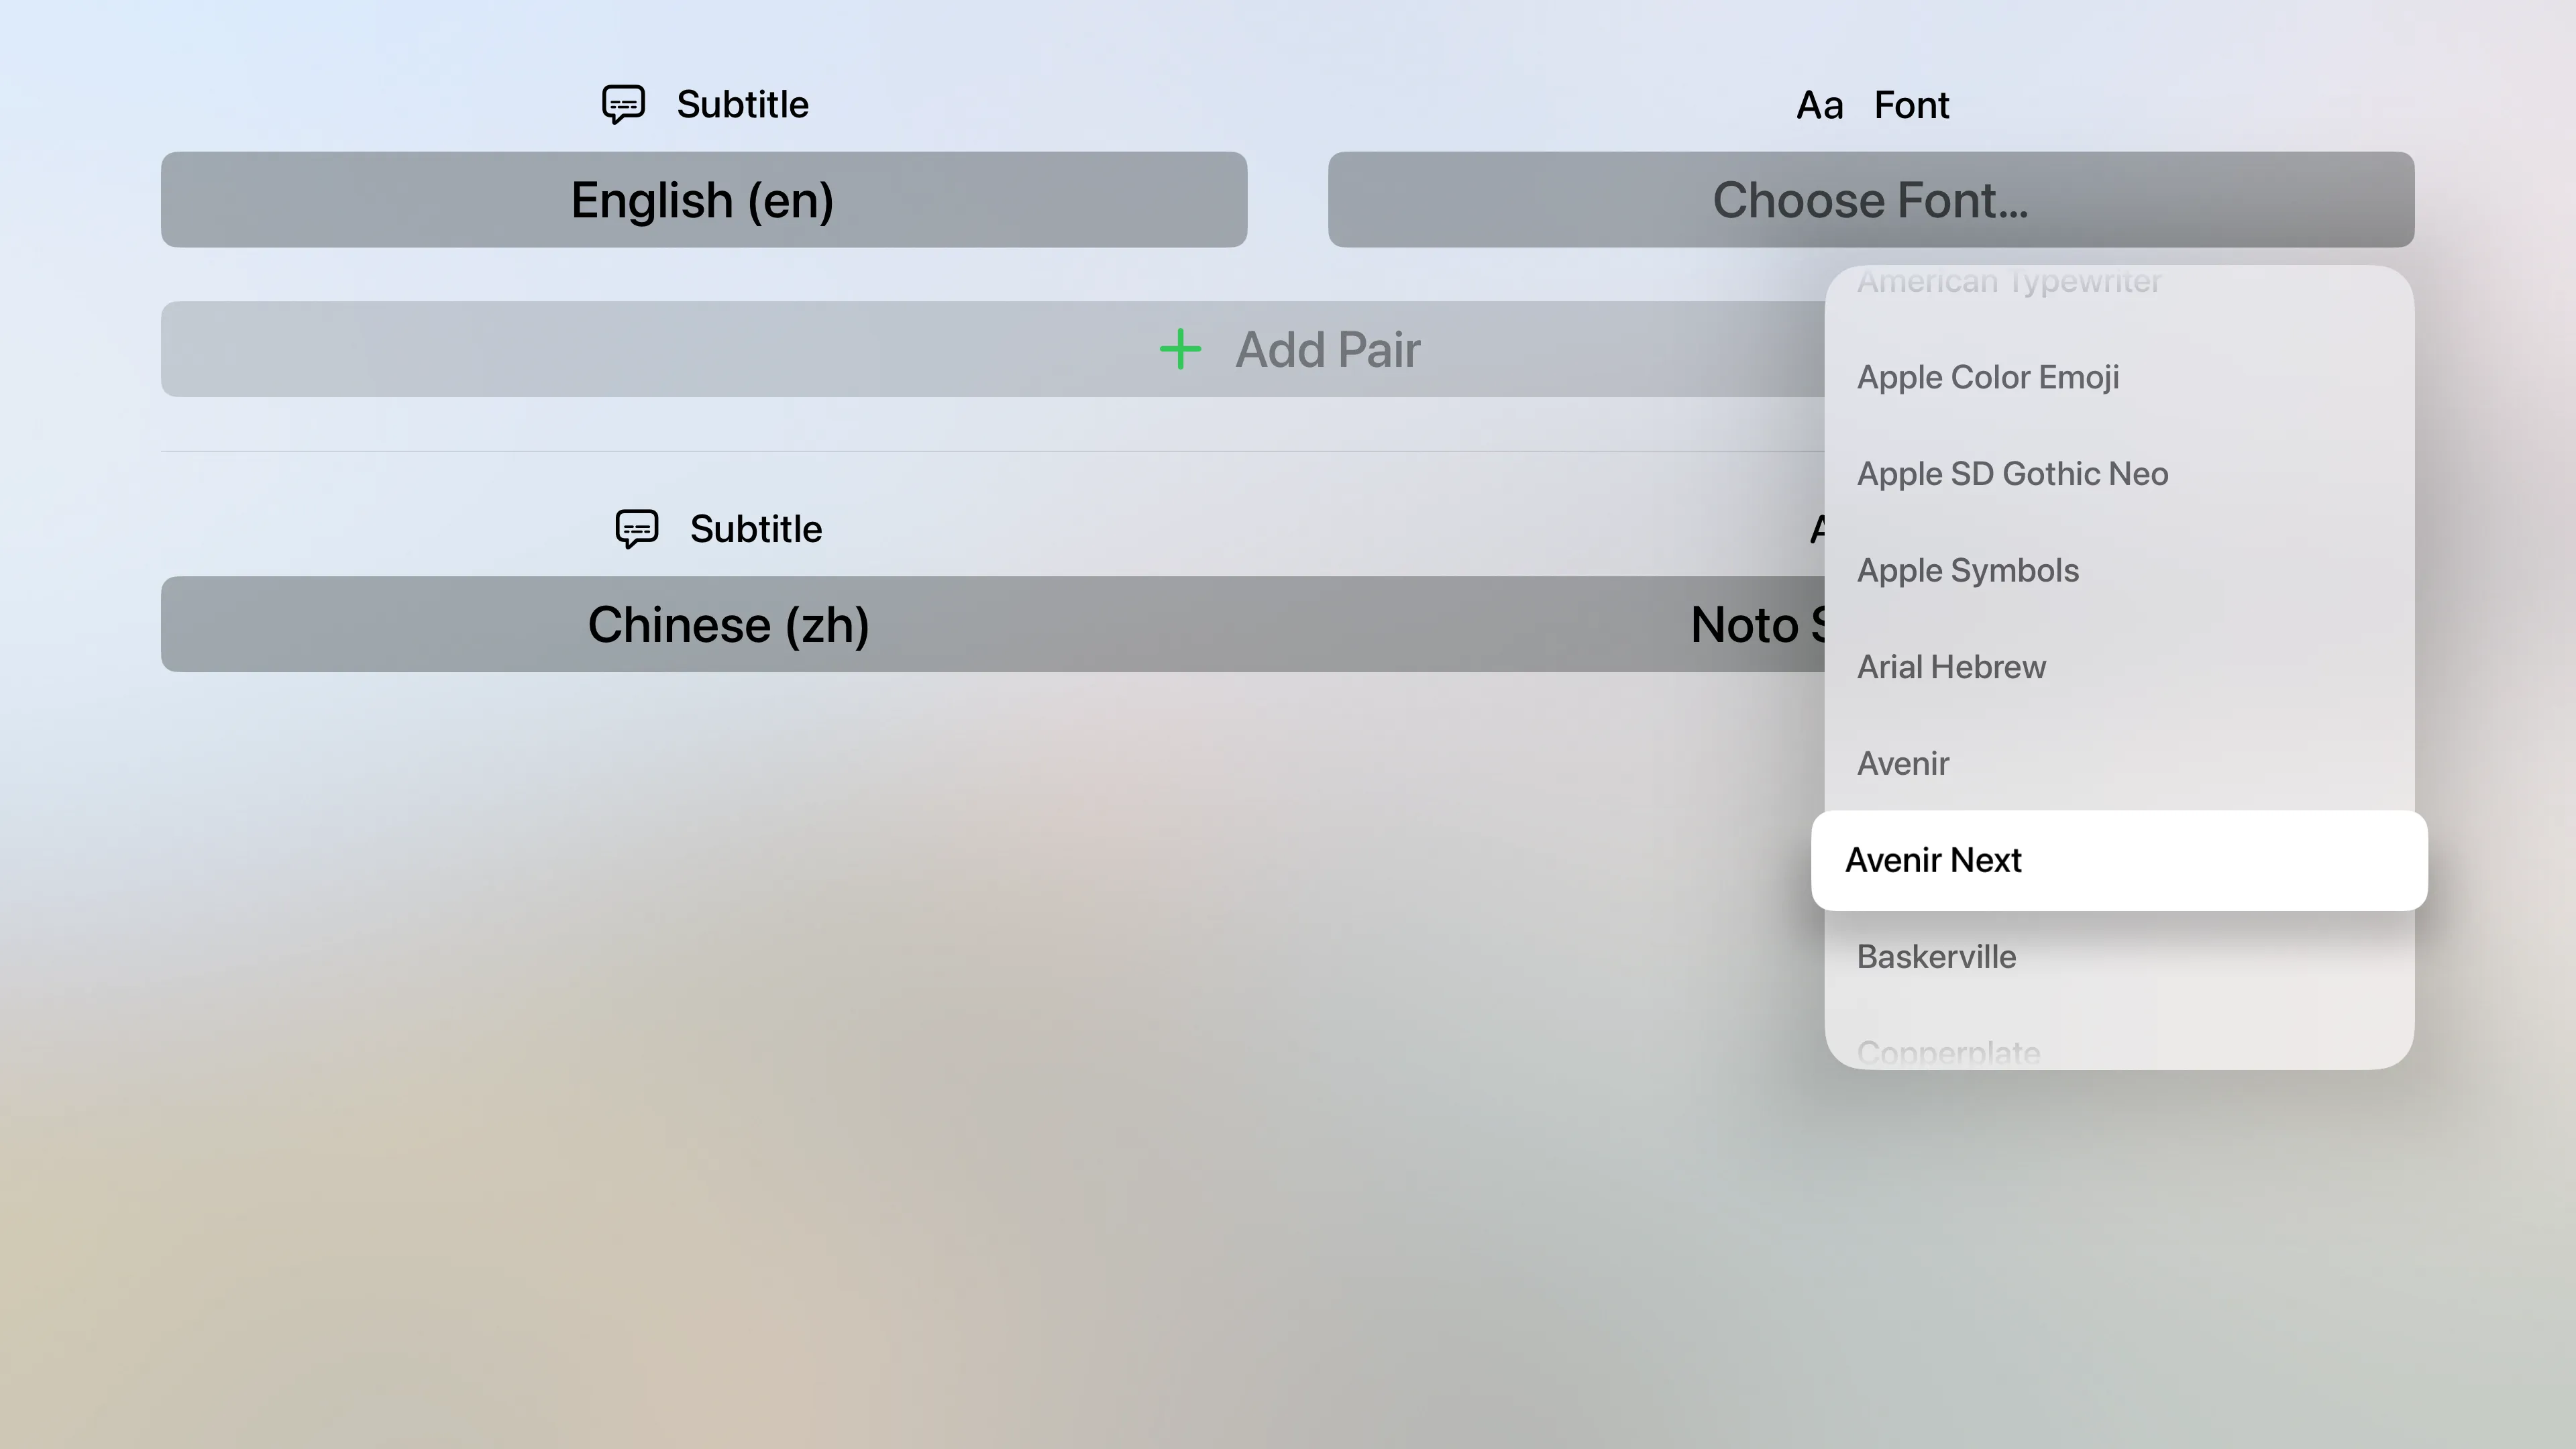Choose Apple SD Gothic Neo font
This screenshot has height=1449, width=2576.
pos(2012,474)
